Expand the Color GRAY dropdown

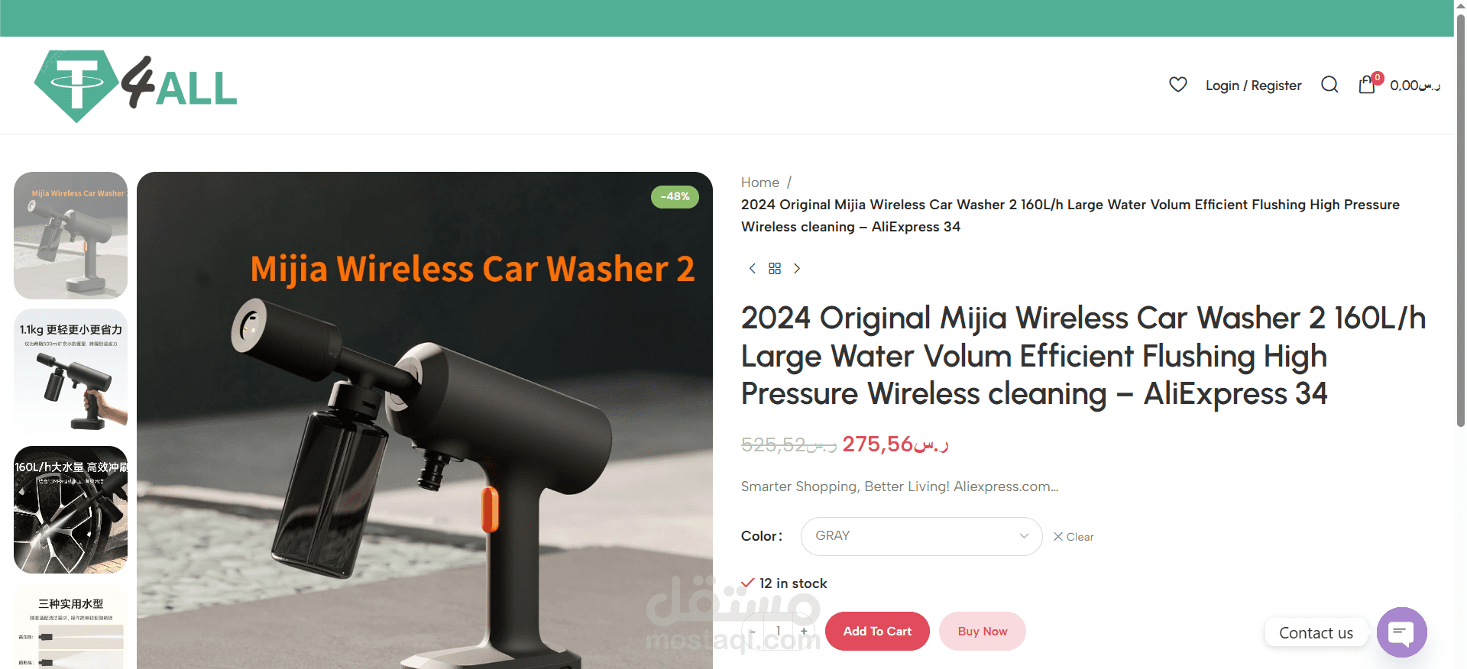[921, 536]
